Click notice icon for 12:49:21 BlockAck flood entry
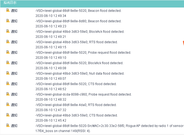The image size is (184, 135). pos(8,31)
